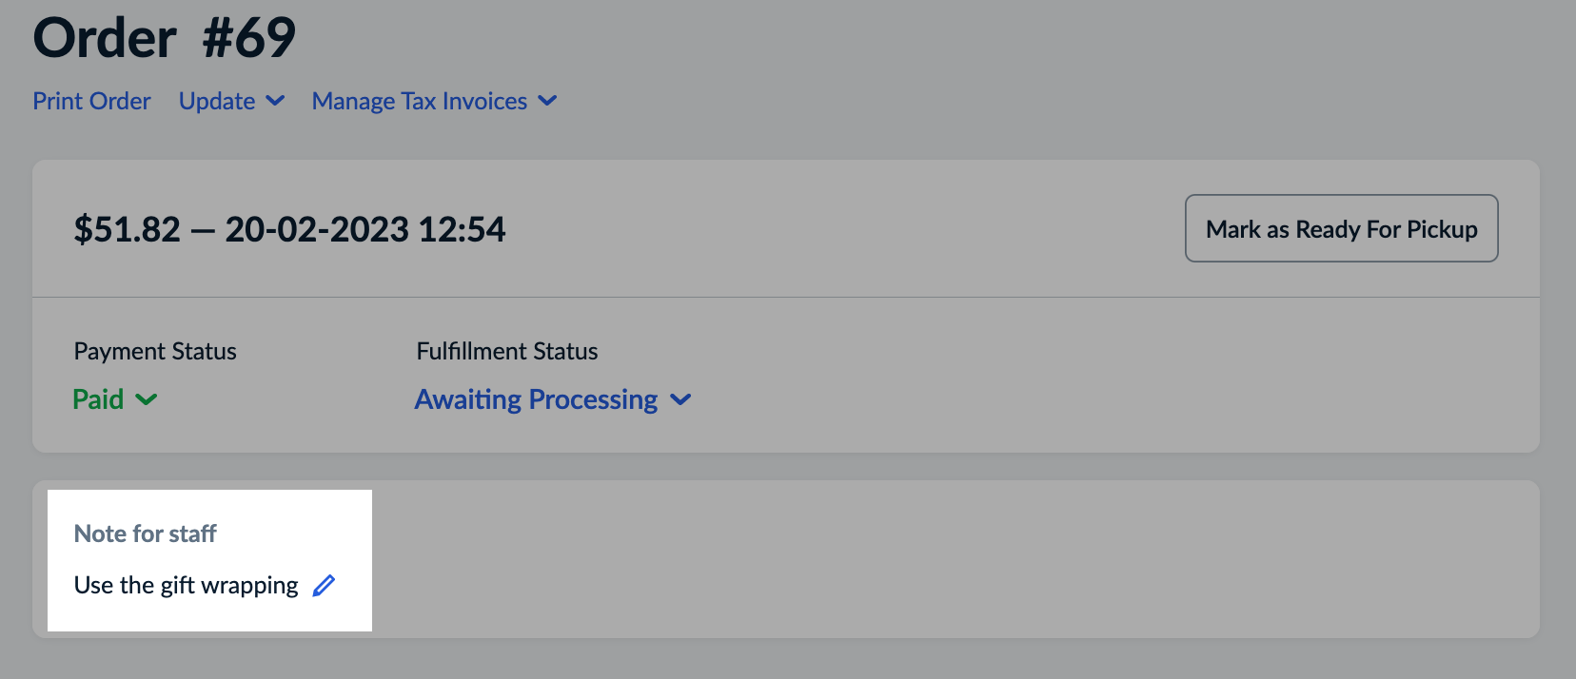Select the Order #69 heading
This screenshot has height=679, width=1576.
163,38
